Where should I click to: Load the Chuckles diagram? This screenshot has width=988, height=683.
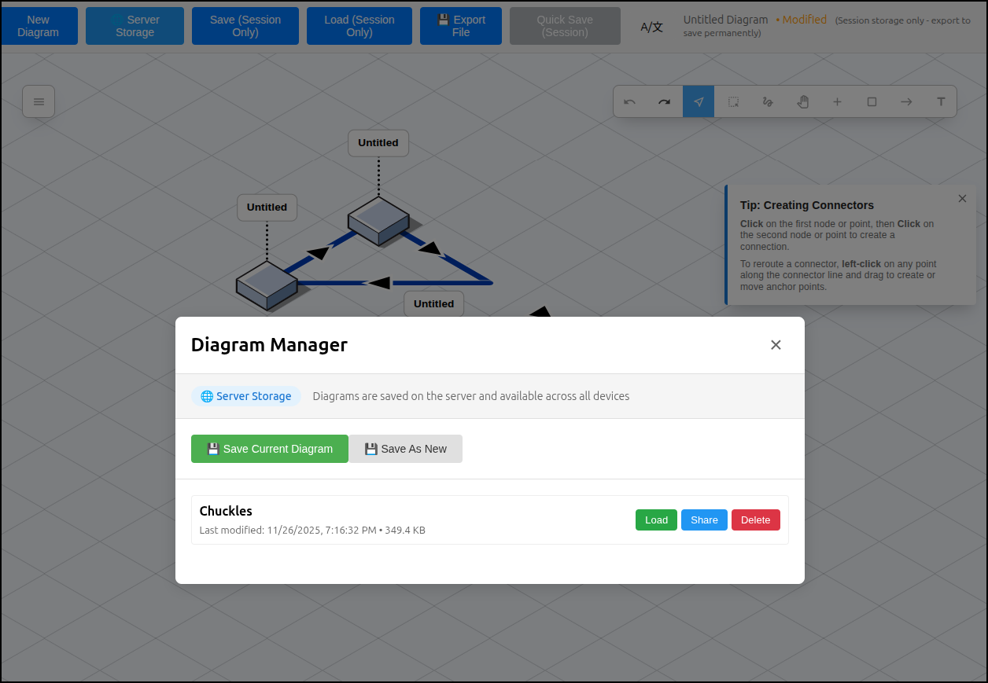656,520
